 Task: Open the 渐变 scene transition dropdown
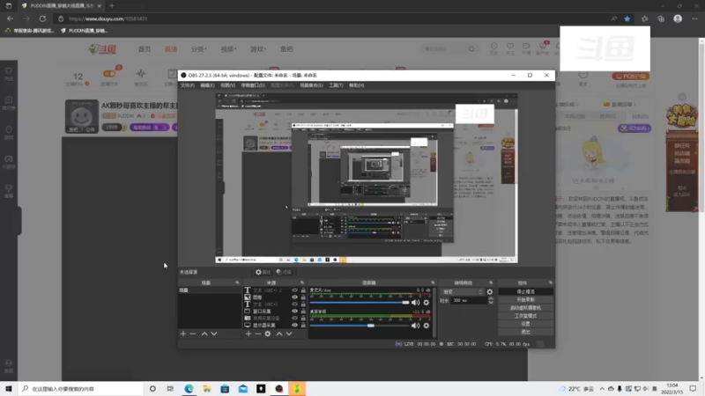462,292
